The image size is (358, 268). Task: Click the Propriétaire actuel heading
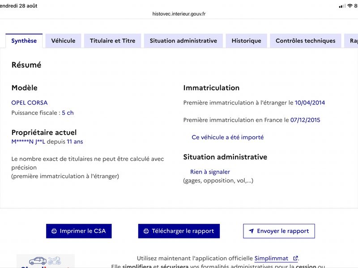(44, 132)
